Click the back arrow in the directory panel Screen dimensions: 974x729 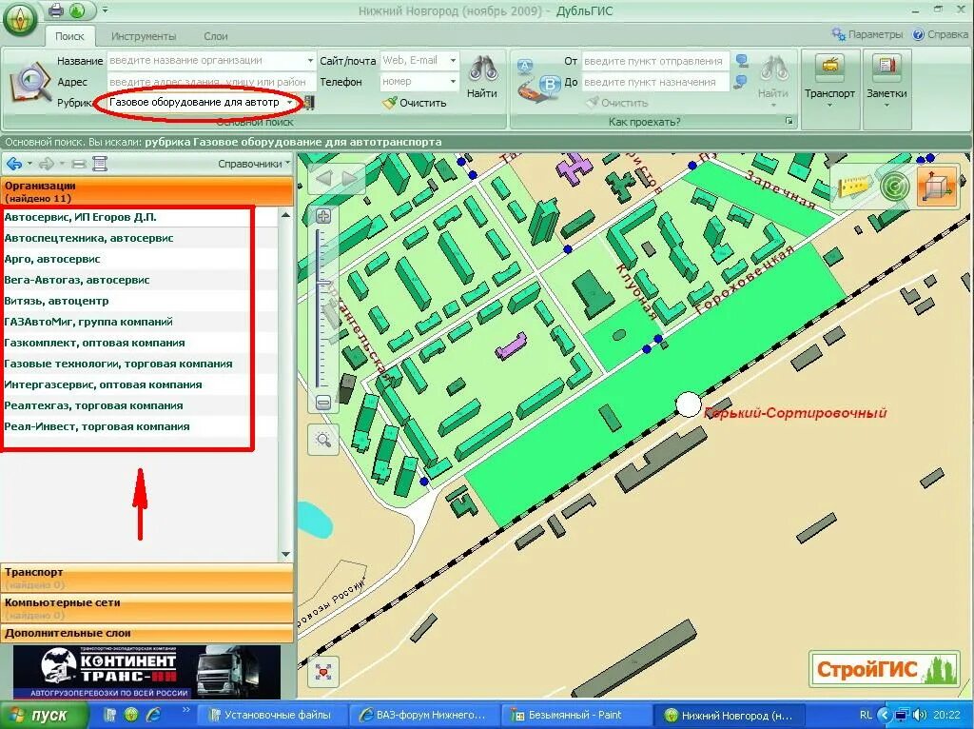(x=14, y=164)
